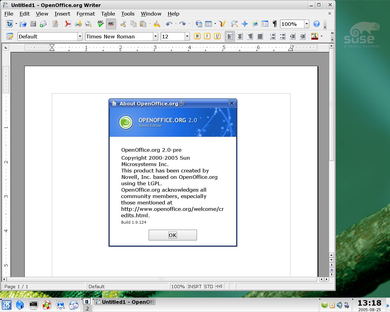Toggle Underline formatting
The image size is (390, 312).
tap(217, 37)
